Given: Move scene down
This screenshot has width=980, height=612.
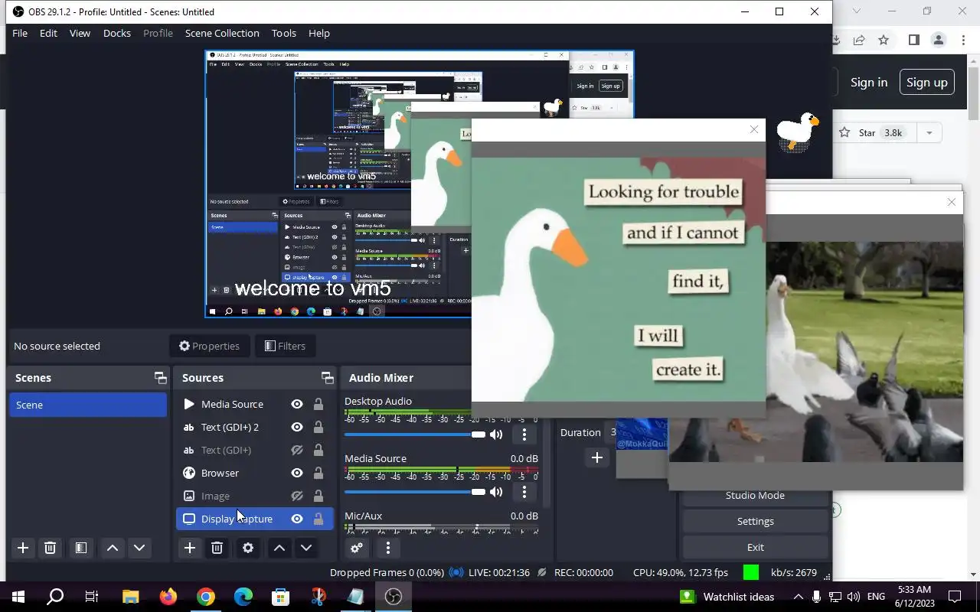Looking at the screenshot, I should 139,548.
